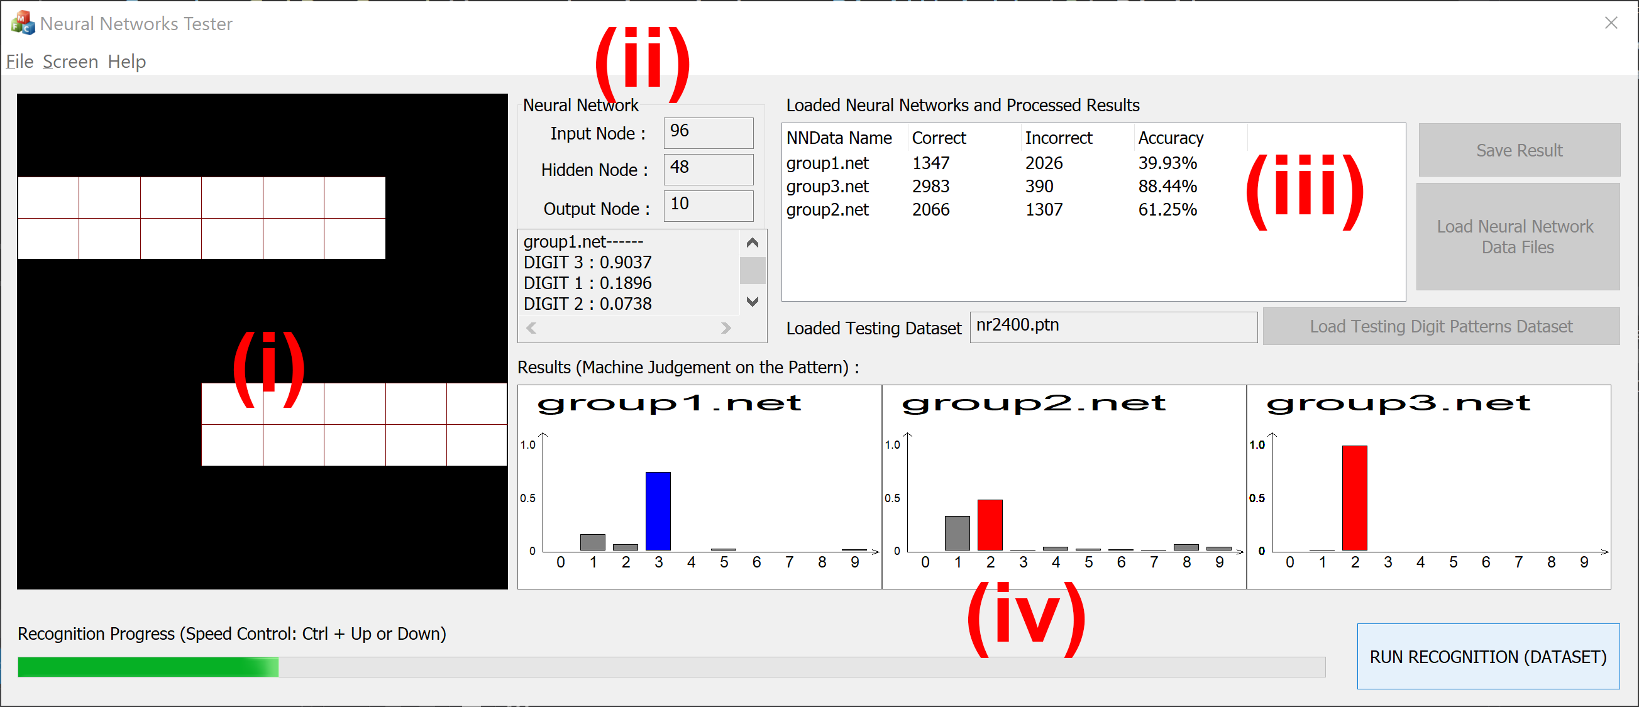Close the Neural Networks Tester window
This screenshot has width=1639, height=707.
click(x=1610, y=23)
